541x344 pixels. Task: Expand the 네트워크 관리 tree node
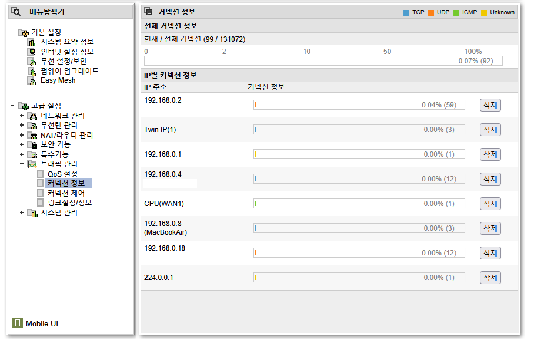[22, 116]
